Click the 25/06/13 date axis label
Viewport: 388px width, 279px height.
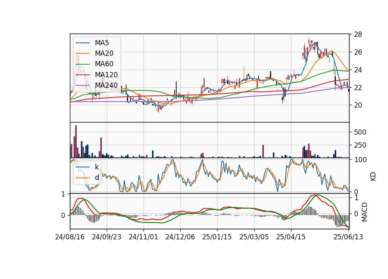tap(348, 237)
